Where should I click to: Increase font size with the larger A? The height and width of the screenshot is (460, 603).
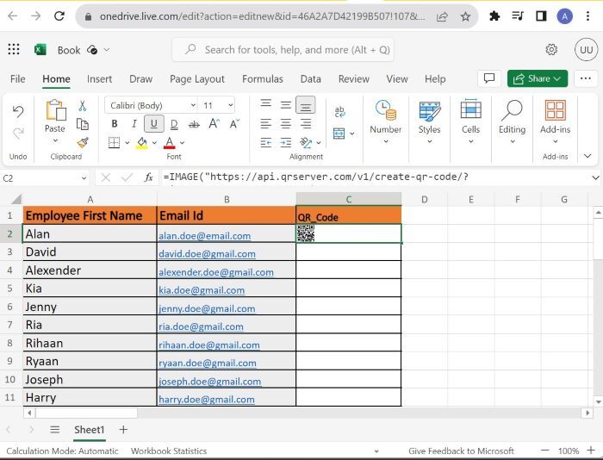click(214, 124)
